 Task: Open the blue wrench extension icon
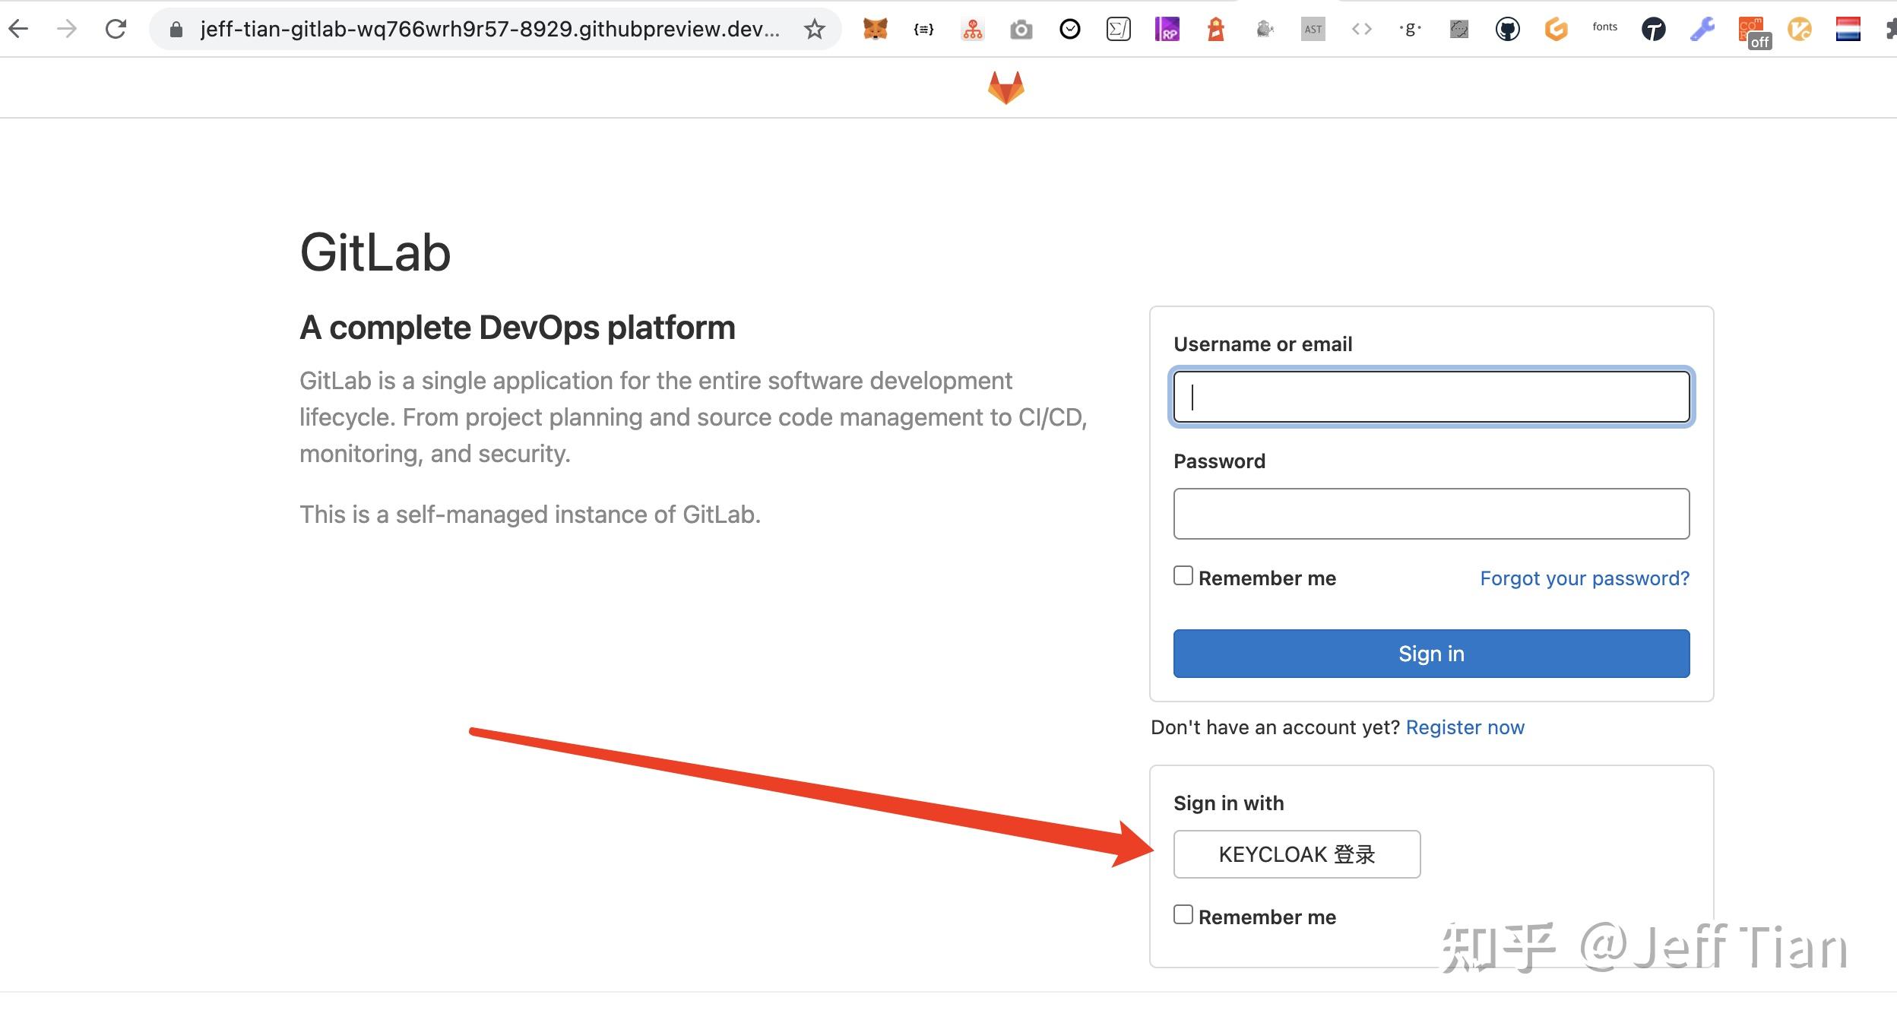[1702, 30]
